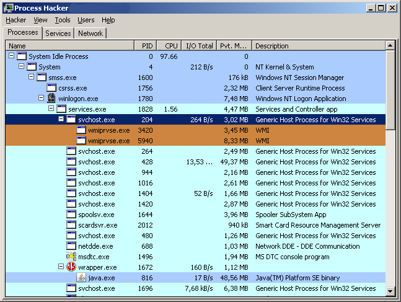Screen dimensions: 401x302
Task: Collapse the wrapper.exe tree node
Action: (x=61, y=267)
